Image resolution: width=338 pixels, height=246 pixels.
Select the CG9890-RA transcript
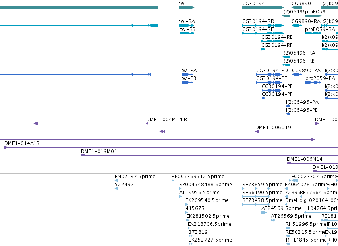tap(306, 21)
